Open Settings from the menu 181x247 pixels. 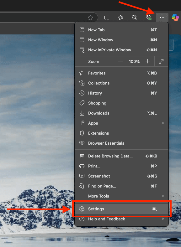coord(121,209)
